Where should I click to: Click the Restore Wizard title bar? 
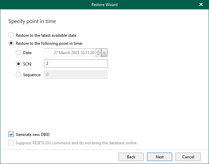click(104, 5)
